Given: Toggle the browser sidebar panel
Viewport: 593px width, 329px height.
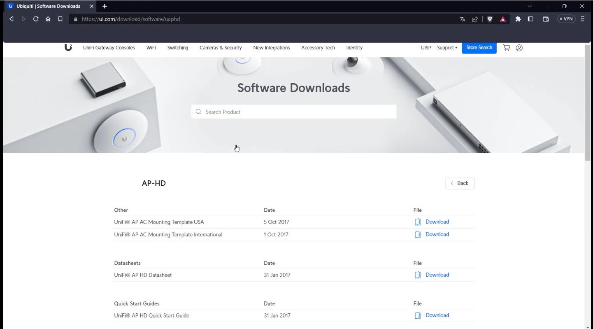Looking at the screenshot, I should pyautogui.click(x=531, y=19).
